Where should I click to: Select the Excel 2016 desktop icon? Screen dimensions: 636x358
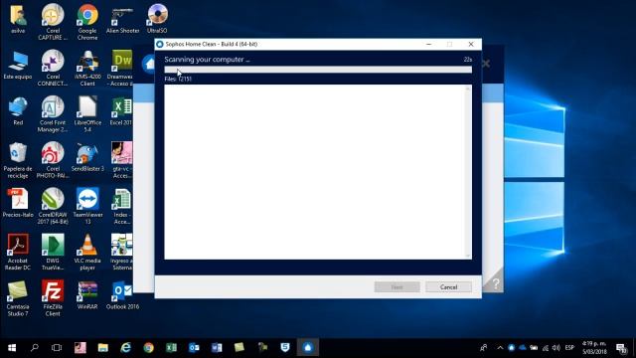tap(121, 110)
